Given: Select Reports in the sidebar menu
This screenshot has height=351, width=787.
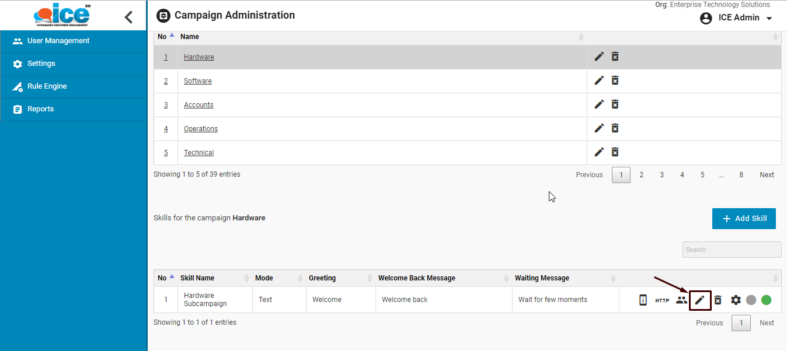Looking at the screenshot, I should click(x=40, y=109).
